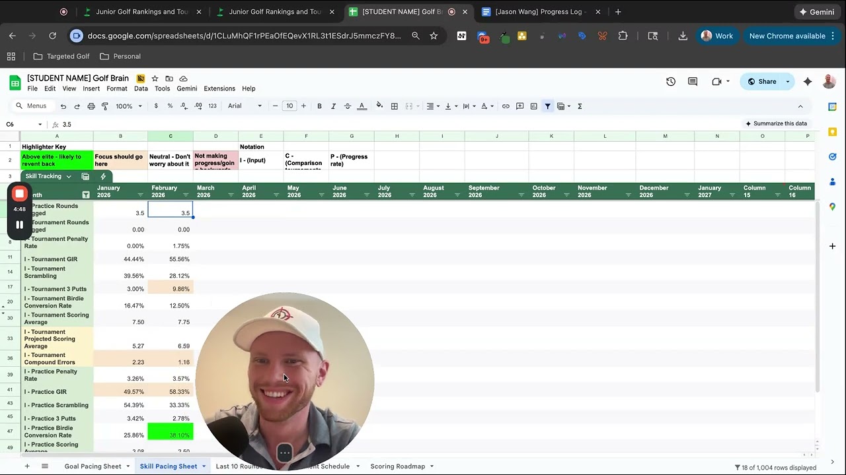Viewport: 846px width, 475px height.
Task: Decrease font size with the minus button
Action: click(275, 106)
